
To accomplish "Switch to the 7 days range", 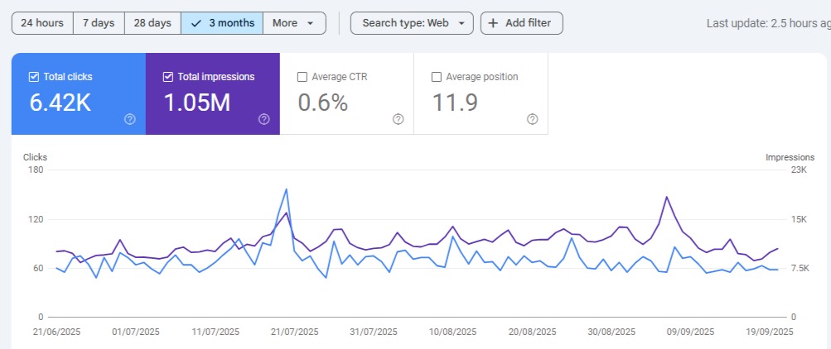I will click(99, 23).
